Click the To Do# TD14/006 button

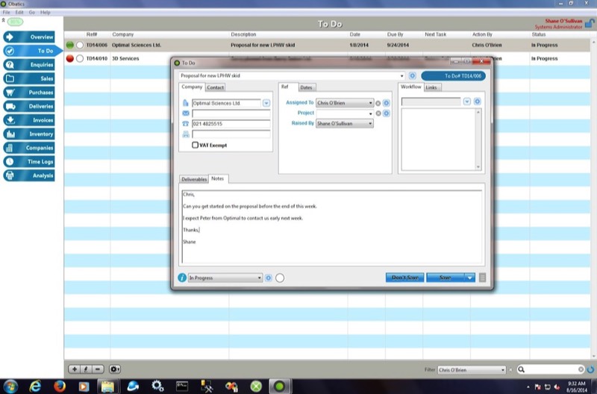pyautogui.click(x=454, y=76)
